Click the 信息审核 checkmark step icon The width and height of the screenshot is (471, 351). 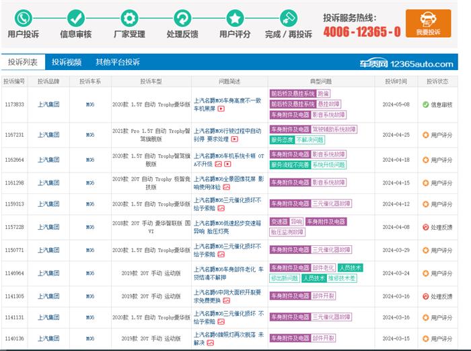click(x=75, y=18)
